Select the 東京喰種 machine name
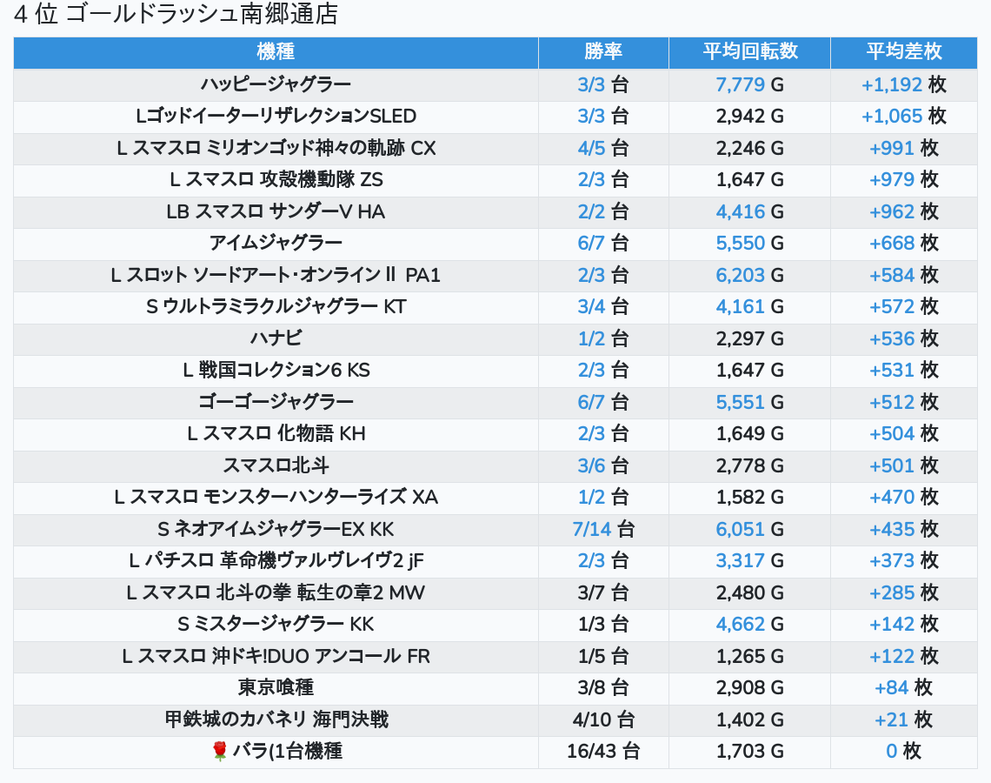 276,687
